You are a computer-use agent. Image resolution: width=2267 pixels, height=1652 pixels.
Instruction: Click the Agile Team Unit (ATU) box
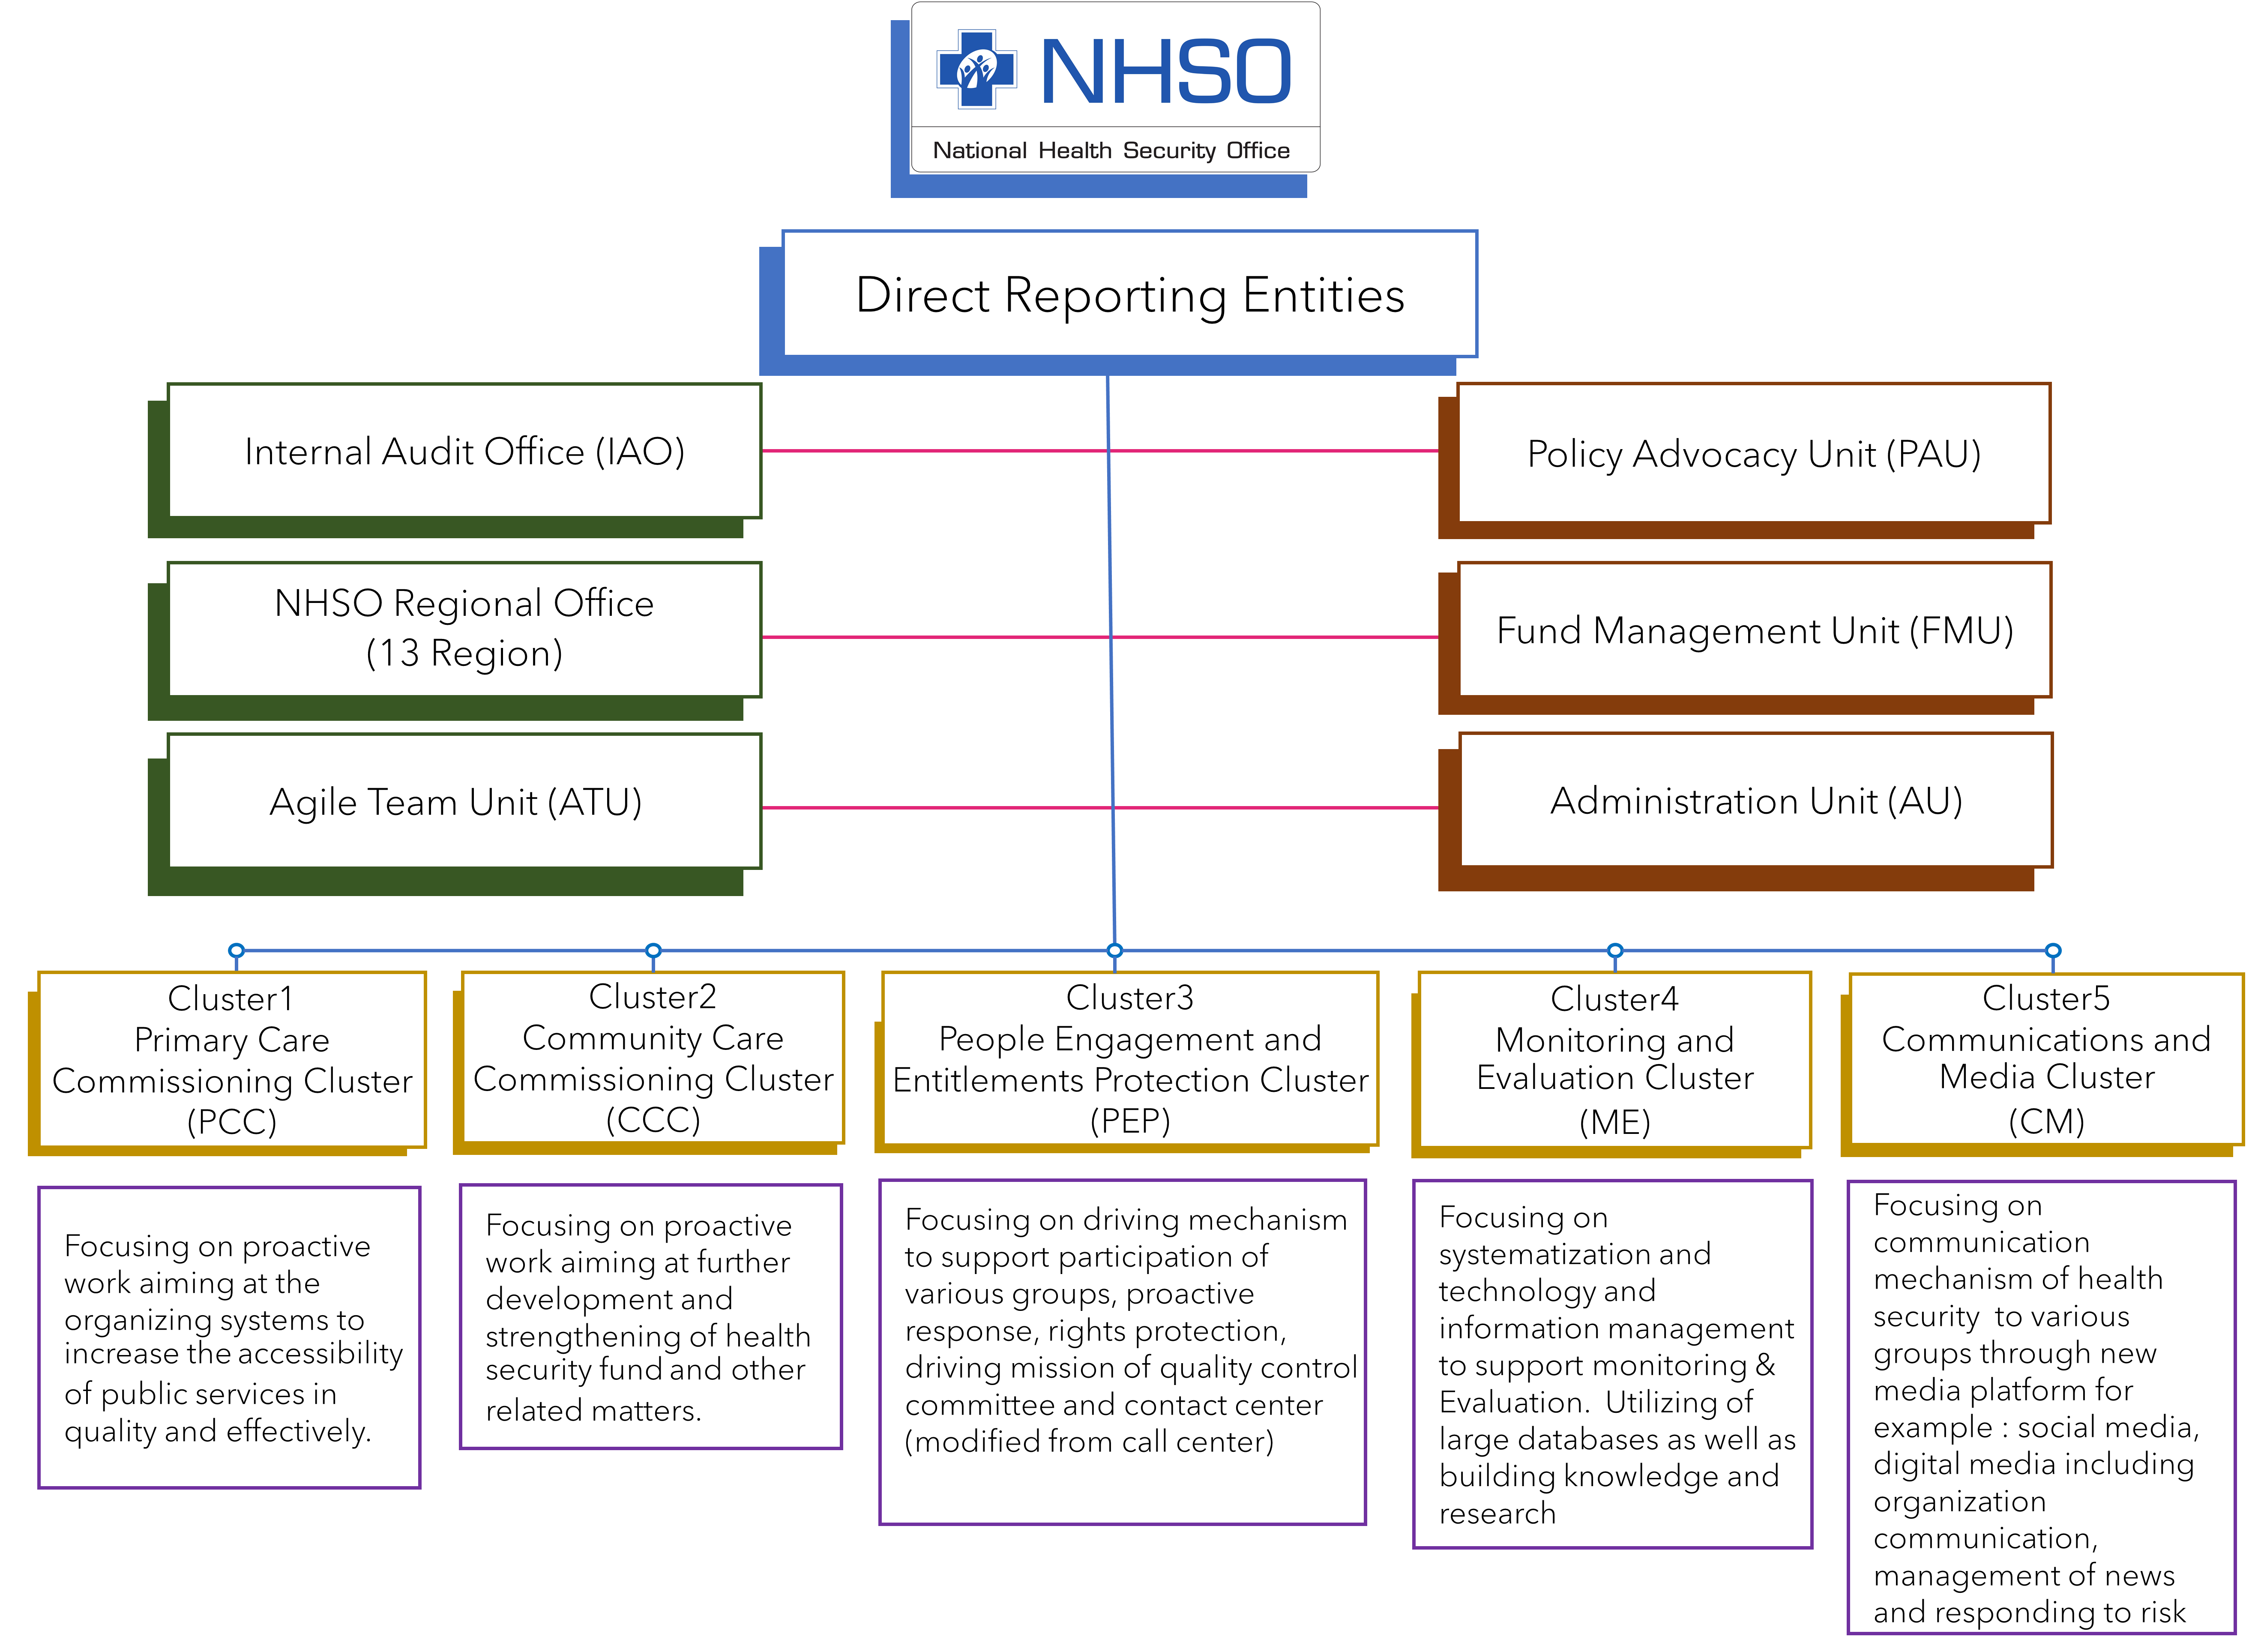click(465, 801)
